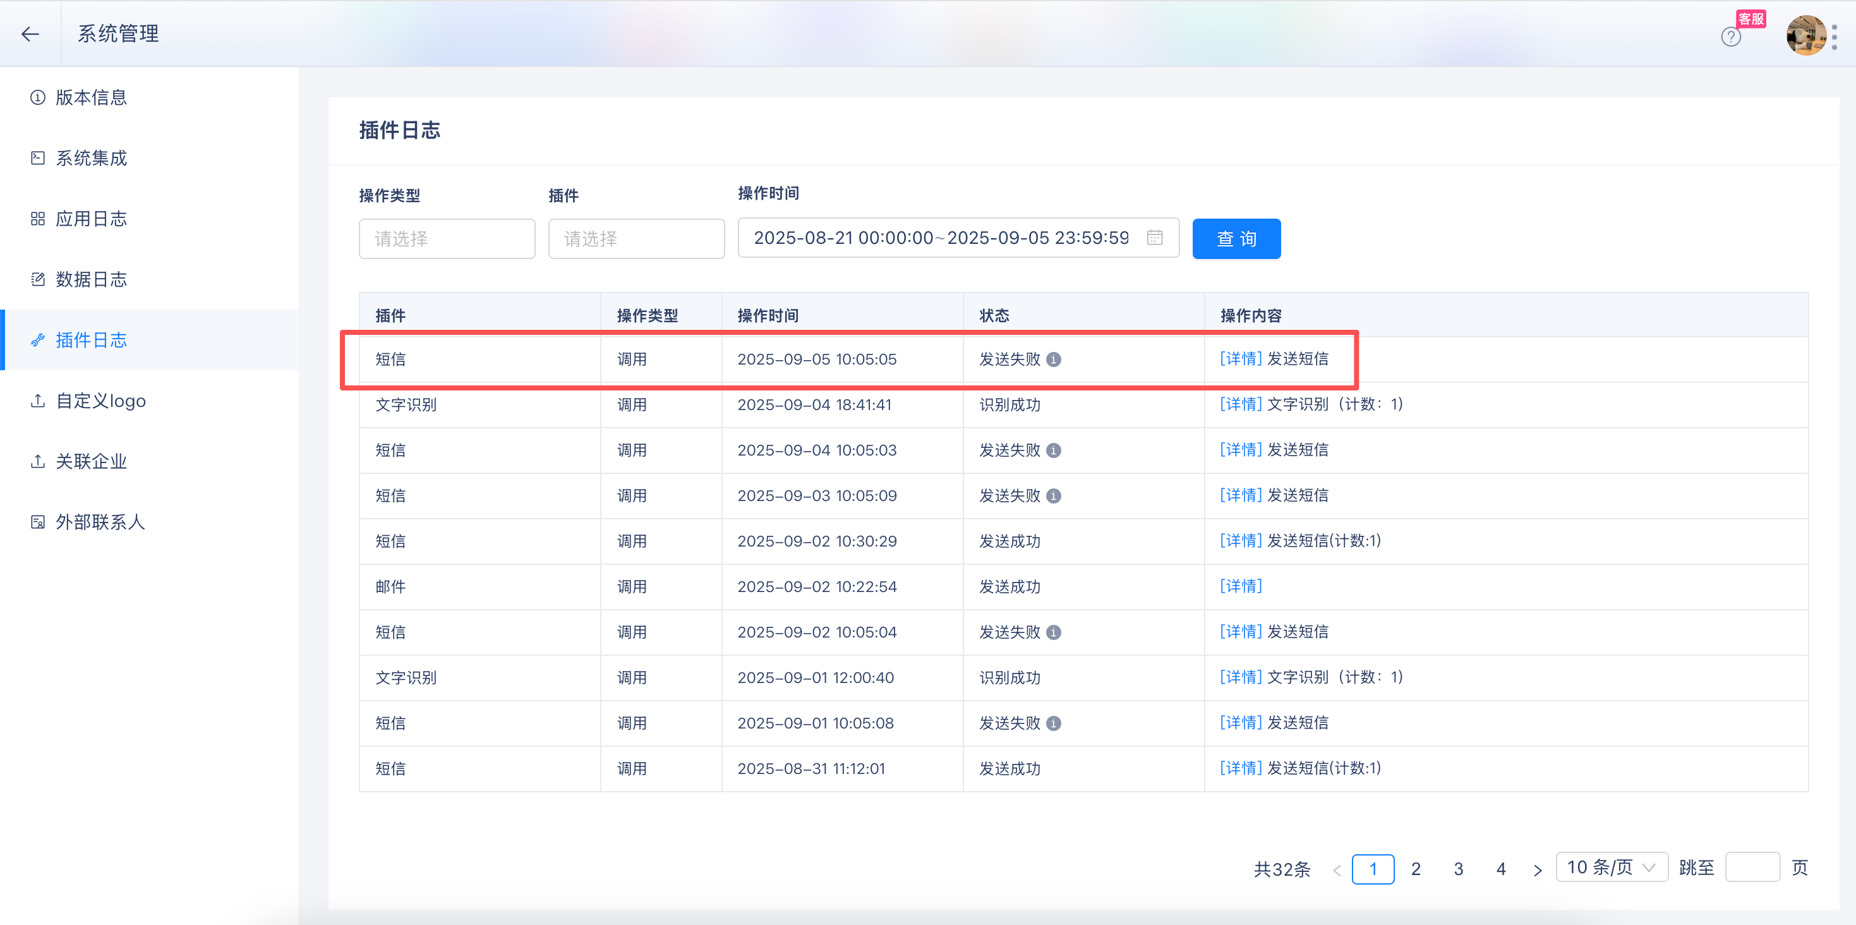The image size is (1856, 925).
Task: Open 详情 link for 2025-09-05 10:05:05 row
Action: [1241, 358]
